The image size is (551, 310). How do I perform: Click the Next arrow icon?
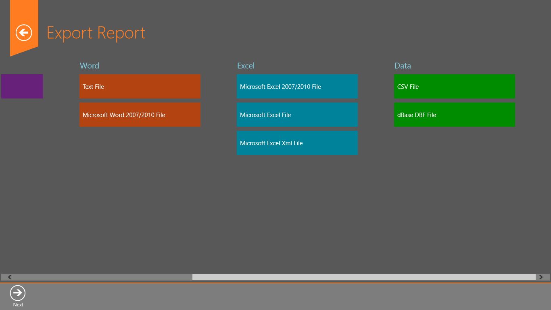(x=18, y=293)
